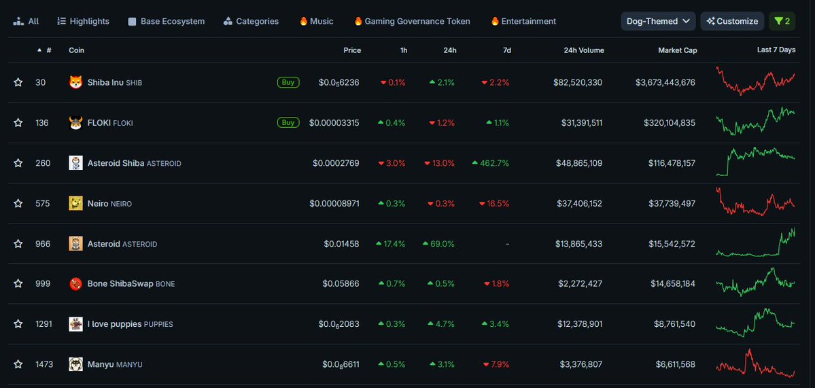This screenshot has width=815, height=388.
Task: Click Neiro 24h volume $37,406,152
Action: click(x=579, y=204)
